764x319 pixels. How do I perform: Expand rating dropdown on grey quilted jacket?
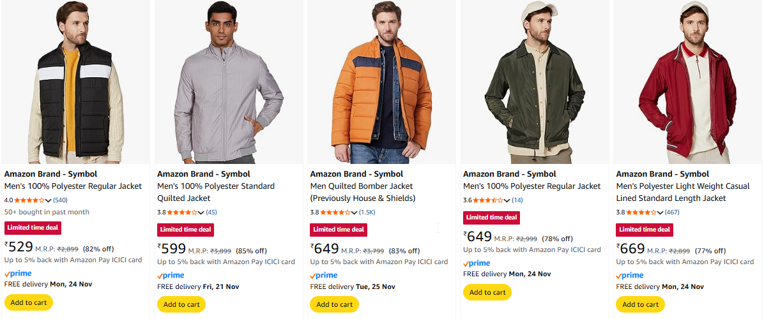pyautogui.click(x=201, y=212)
